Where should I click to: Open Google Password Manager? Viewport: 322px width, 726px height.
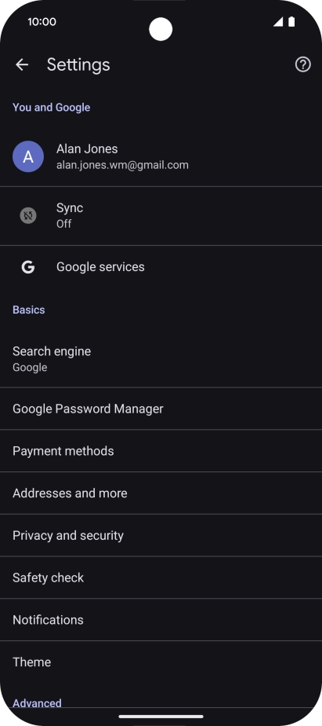coord(161,409)
